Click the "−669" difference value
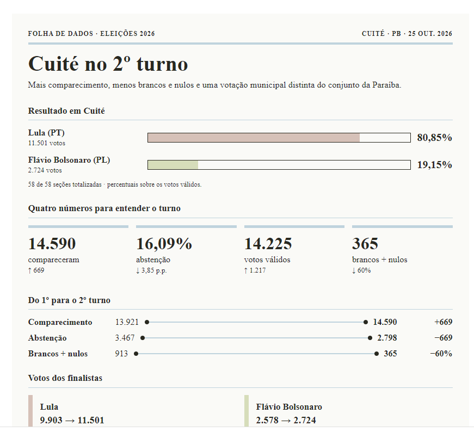The image size is (474, 438). (x=443, y=338)
